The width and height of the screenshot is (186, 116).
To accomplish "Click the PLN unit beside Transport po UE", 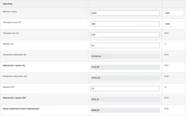I will click(x=166, y=33).
